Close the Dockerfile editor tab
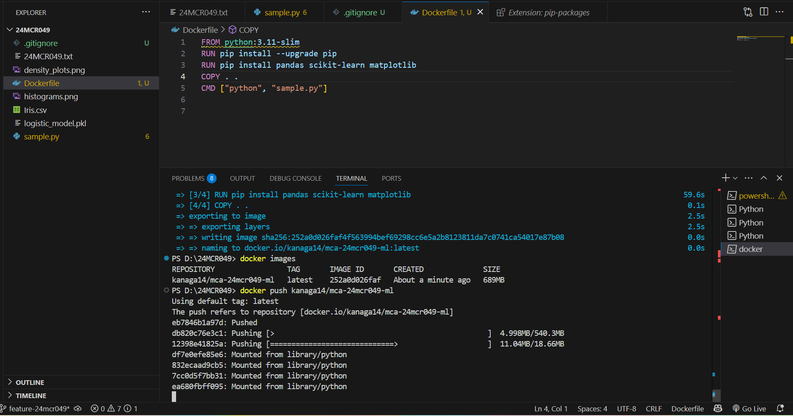The image size is (793, 416). click(480, 12)
